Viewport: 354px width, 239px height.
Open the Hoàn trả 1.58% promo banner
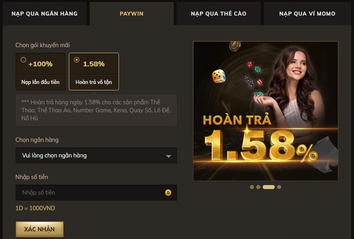[266, 111]
